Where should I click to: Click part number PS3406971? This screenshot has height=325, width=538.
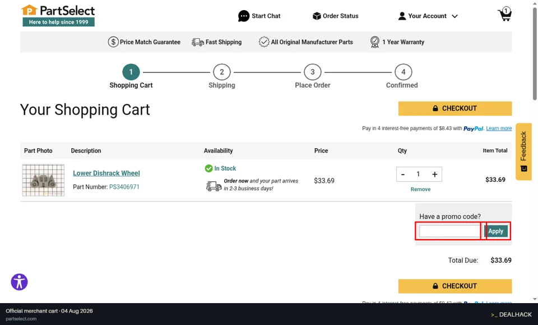tap(124, 187)
